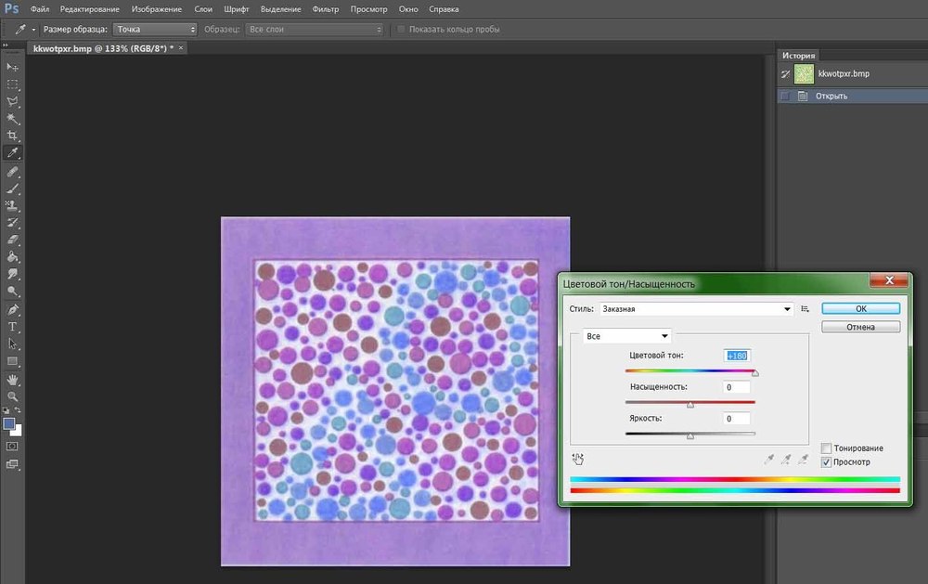Click the Отмена button

pos(860,327)
